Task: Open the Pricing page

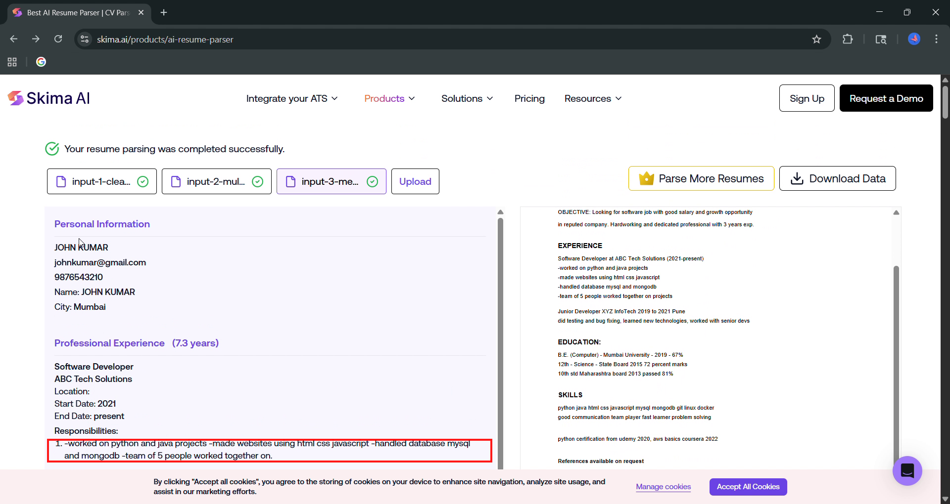Action: click(529, 98)
